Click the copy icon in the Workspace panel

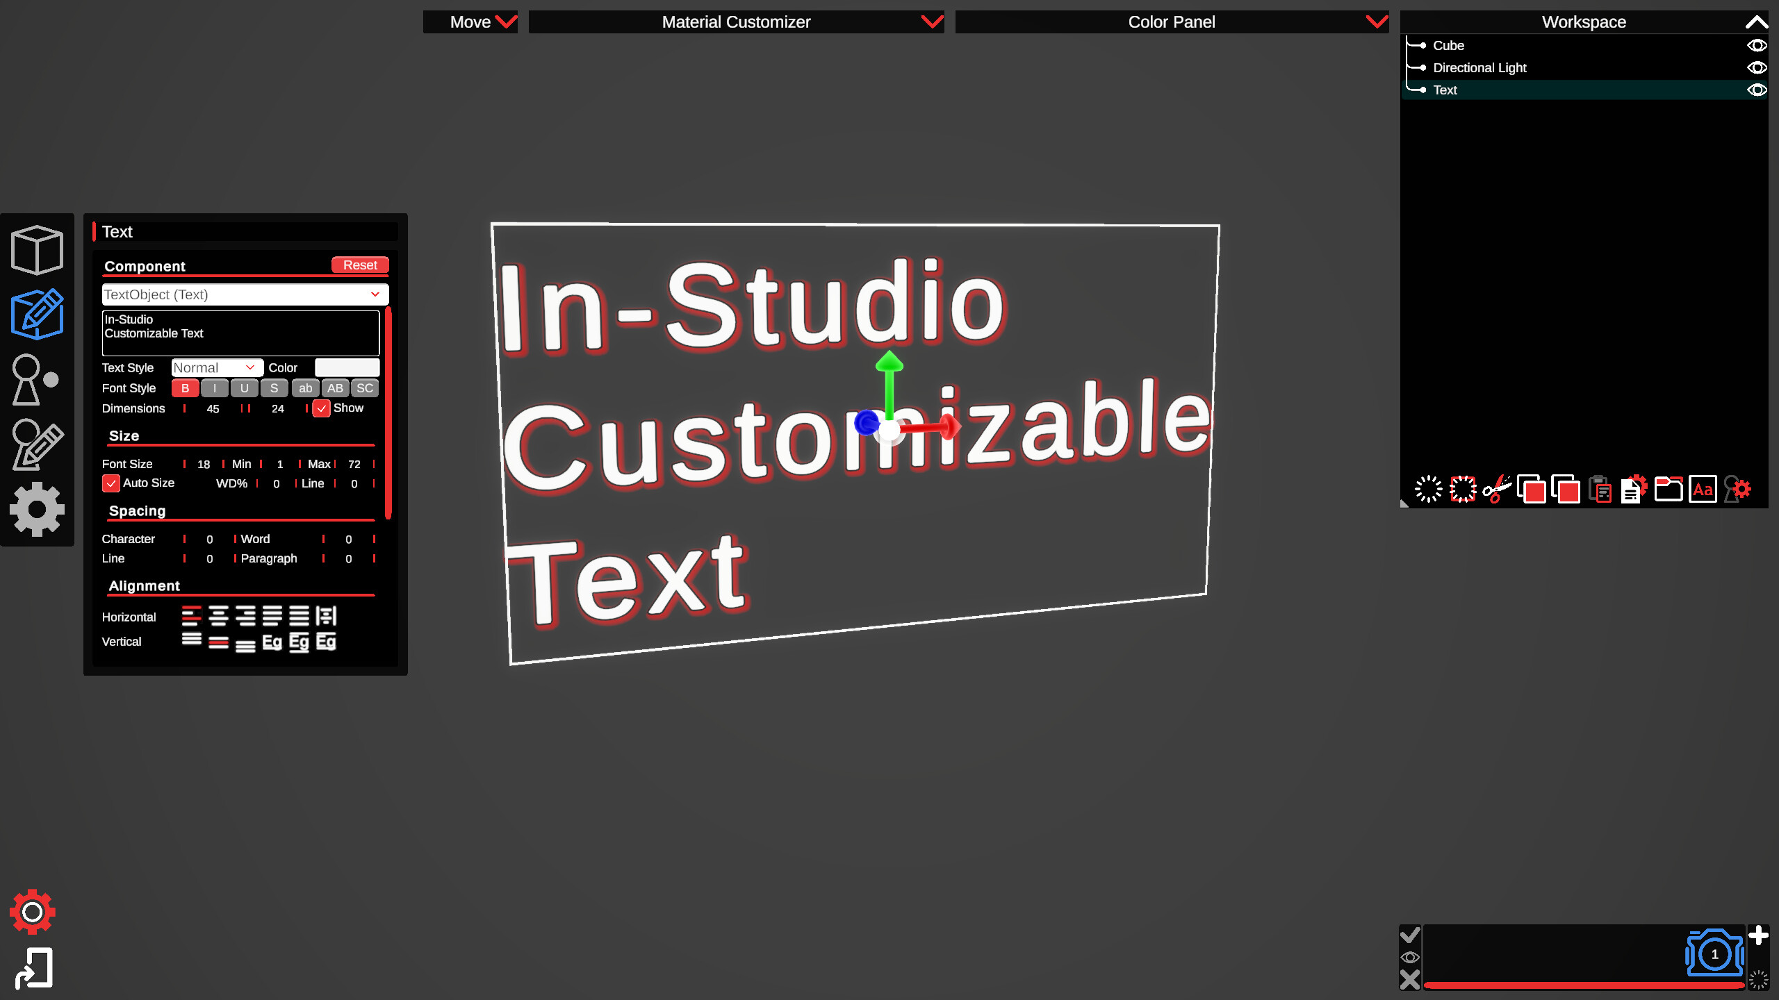tap(1533, 490)
